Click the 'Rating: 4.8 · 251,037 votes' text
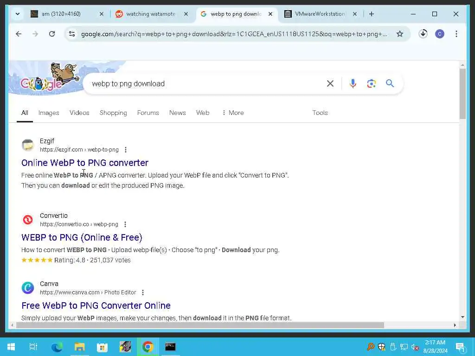 (x=92, y=260)
